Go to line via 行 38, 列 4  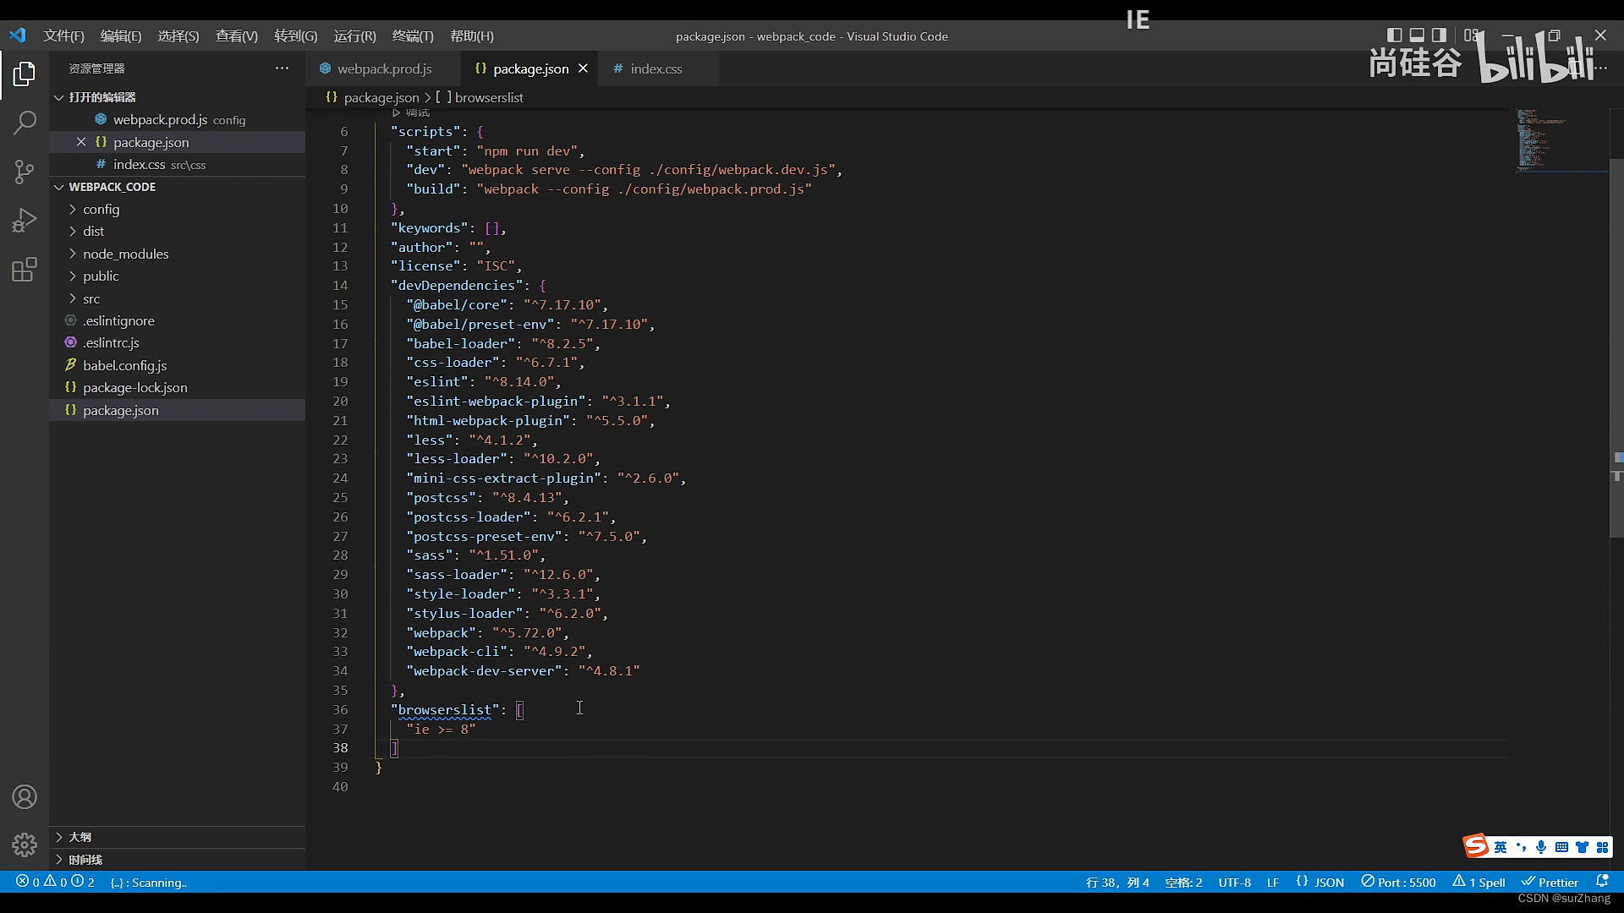coord(1117,882)
